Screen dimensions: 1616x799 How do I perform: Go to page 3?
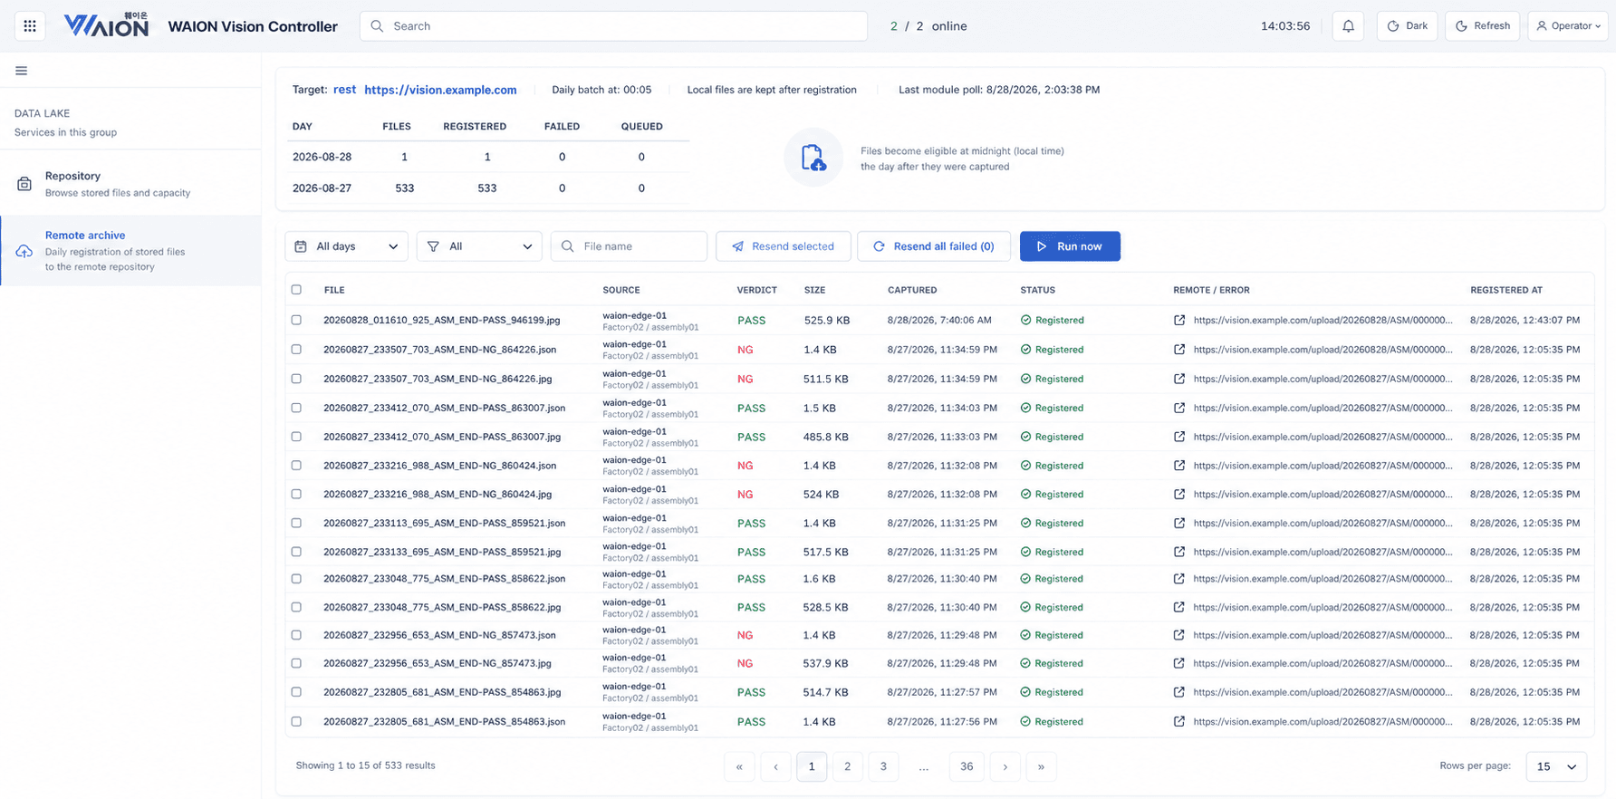pyautogui.click(x=883, y=766)
